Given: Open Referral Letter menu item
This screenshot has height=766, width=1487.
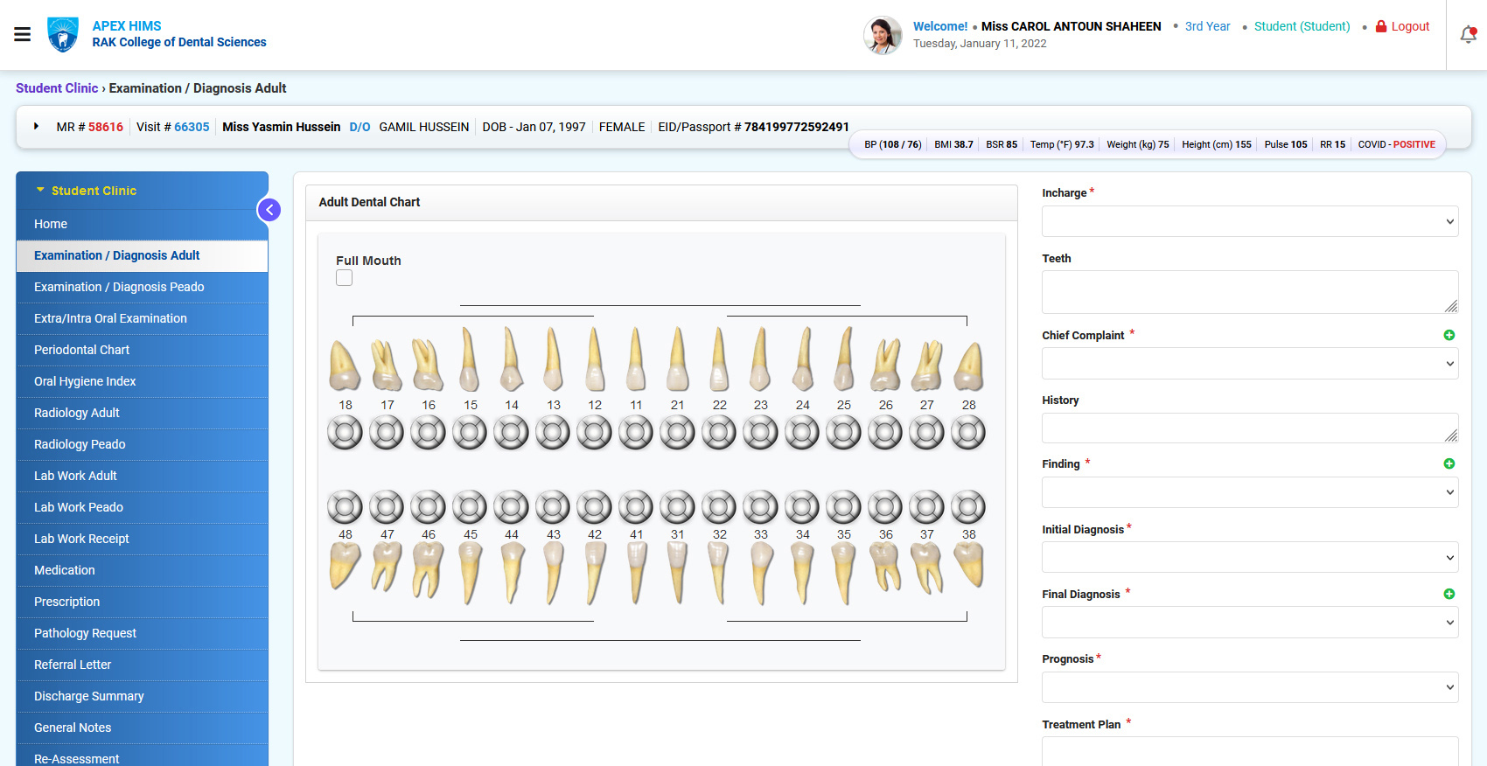Looking at the screenshot, I should pos(142,665).
